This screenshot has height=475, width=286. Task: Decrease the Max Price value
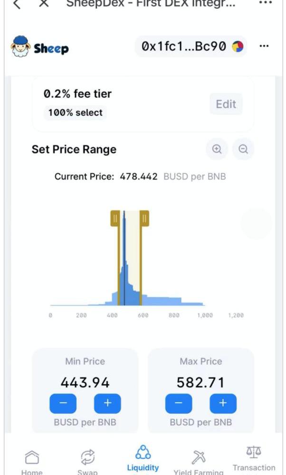pos(179,404)
